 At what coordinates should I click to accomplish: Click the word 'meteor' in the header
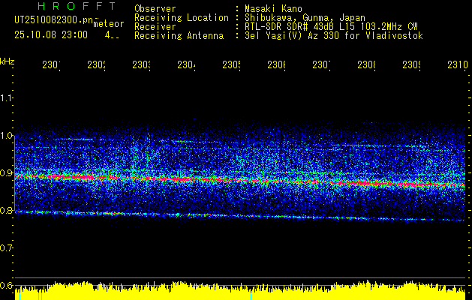109,24
